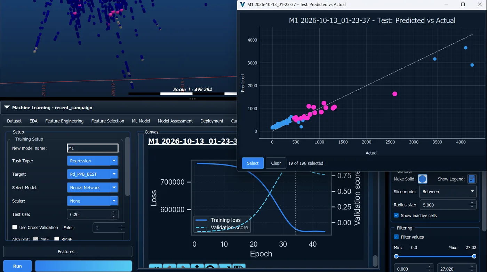The width and height of the screenshot is (487, 272).
Task: Click the Make Solid circle icon
Action: point(422,179)
